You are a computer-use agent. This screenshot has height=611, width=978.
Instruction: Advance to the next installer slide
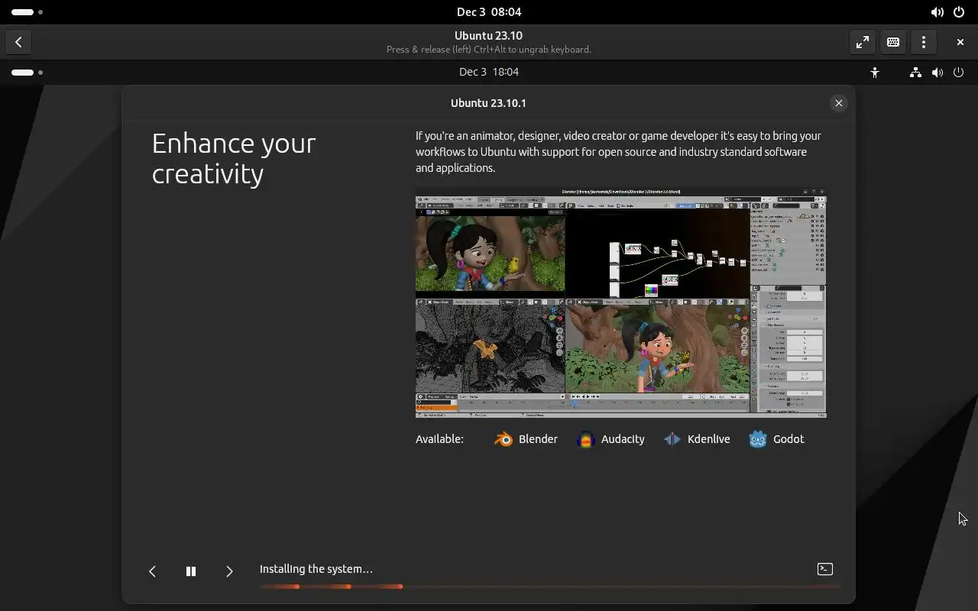coord(229,571)
